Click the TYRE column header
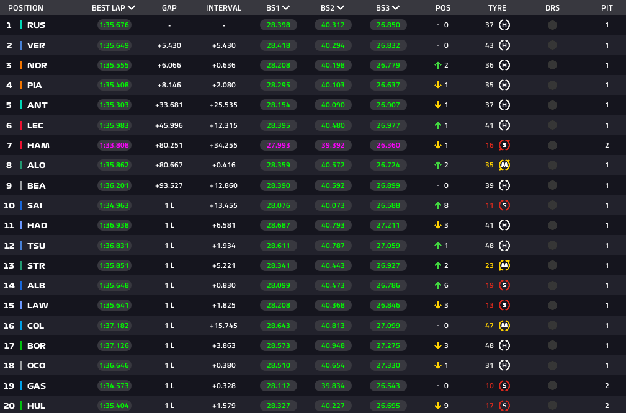Viewport: 626px width, 413px height. coord(497,8)
